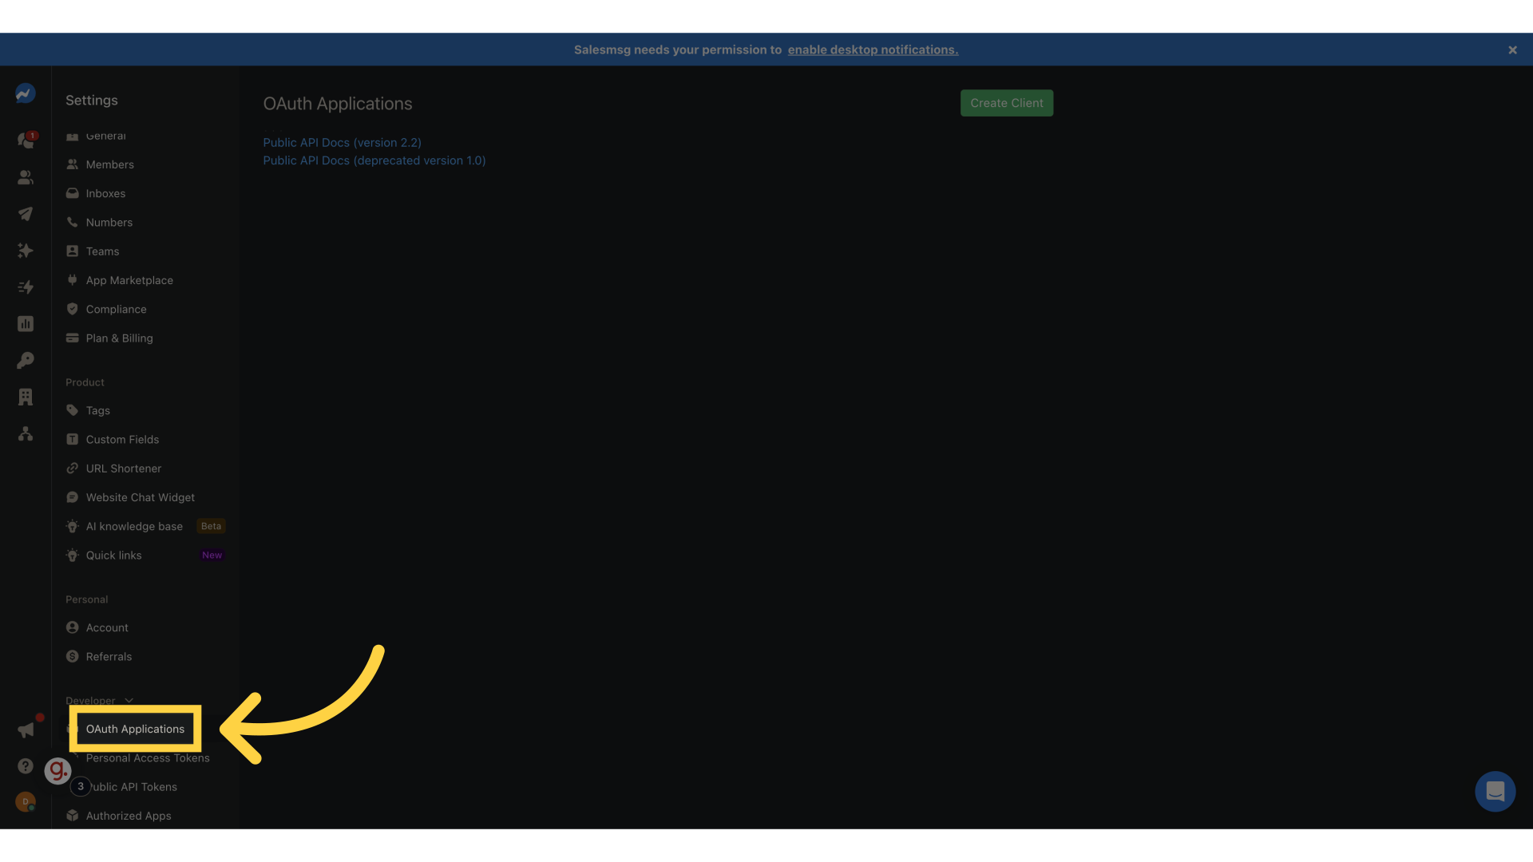Select OAuth Applications in Developer section
Screen dimensions: 1533x862
(135, 729)
